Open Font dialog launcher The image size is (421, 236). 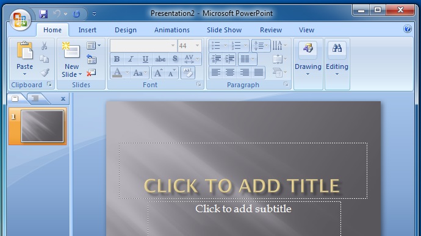pyautogui.click(x=199, y=84)
